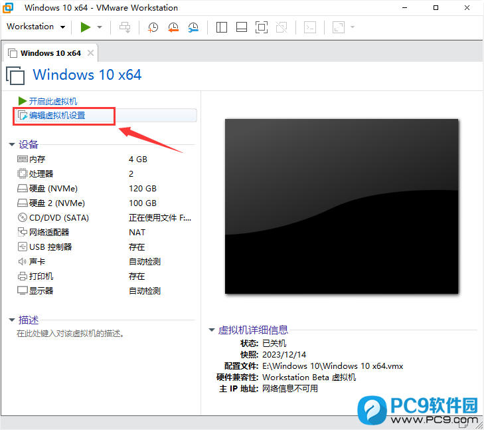The image size is (484, 430).
Task: Close the Windows 10 x64 tab
Action: pyautogui.click(x=90, y=53)
